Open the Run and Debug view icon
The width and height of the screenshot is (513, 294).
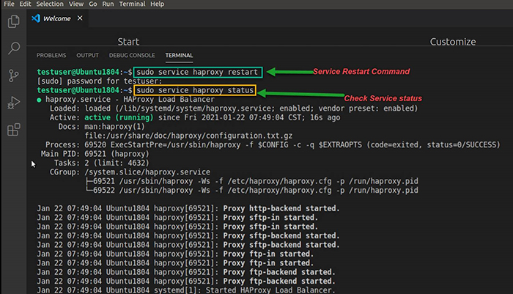coord(12,103)
